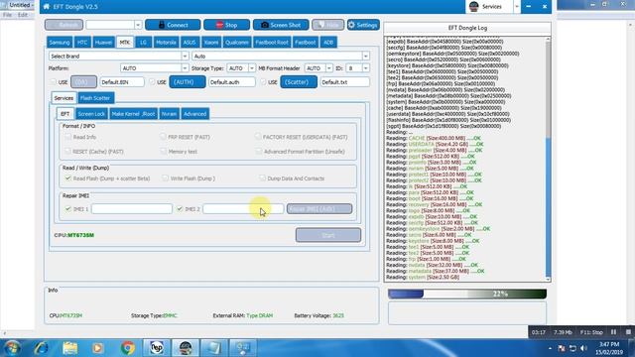Select the FRP RESET (FAST) option
The image size is (635, 357).
click(163, 137)
